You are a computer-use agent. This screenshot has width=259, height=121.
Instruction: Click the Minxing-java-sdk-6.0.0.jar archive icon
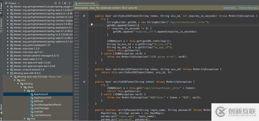coord(15,77)
